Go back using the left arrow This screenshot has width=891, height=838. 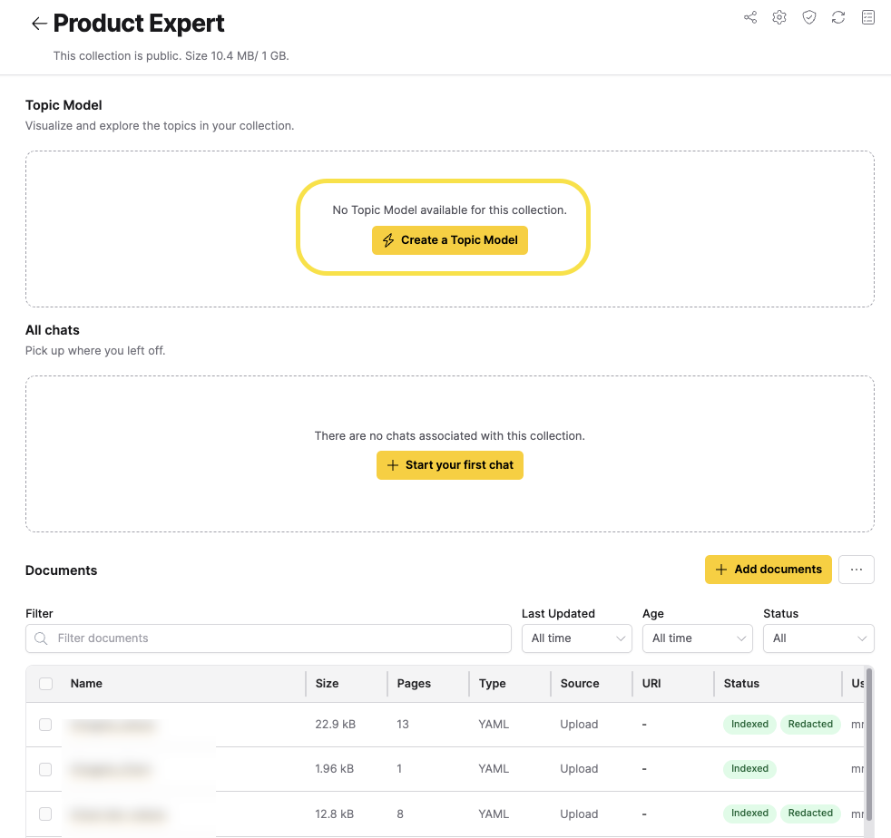[38, 24]
